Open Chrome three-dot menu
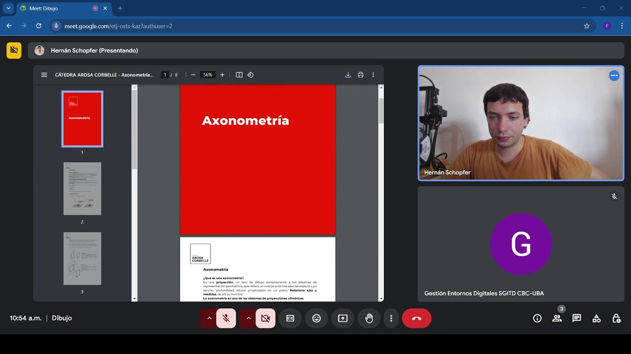631x354 pixels. pyautogui.click(x=622, y=26)
